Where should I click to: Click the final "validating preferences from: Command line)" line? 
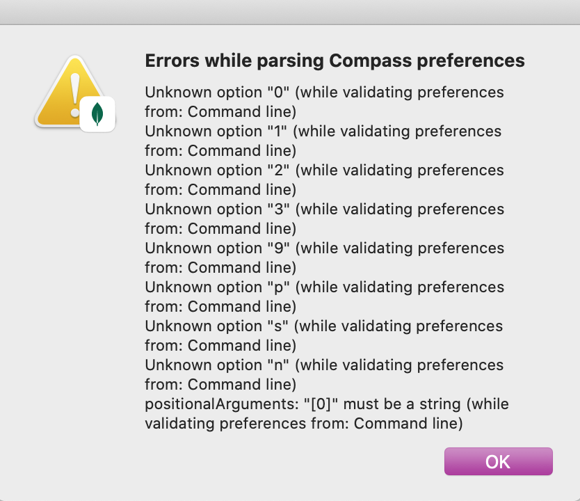(x=304, y=423)
